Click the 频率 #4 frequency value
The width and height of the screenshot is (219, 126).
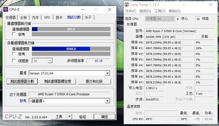[169, 65]
